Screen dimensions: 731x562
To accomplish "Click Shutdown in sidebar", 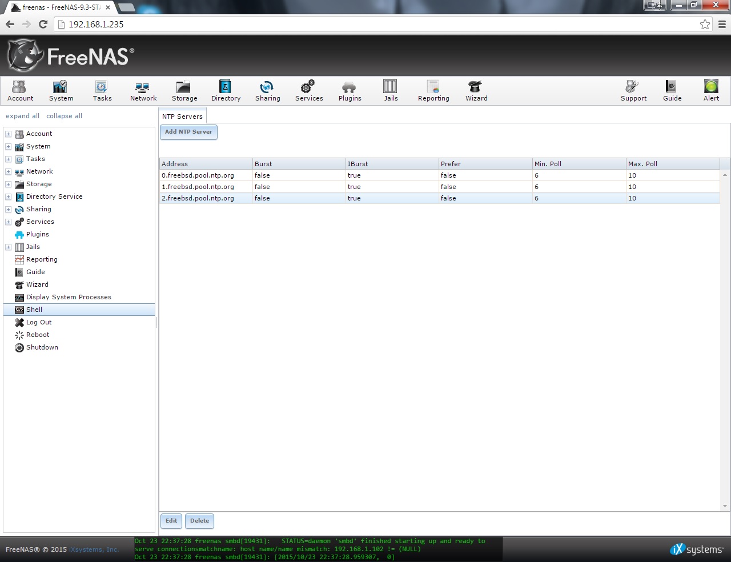I will click(x=42, y=347).
